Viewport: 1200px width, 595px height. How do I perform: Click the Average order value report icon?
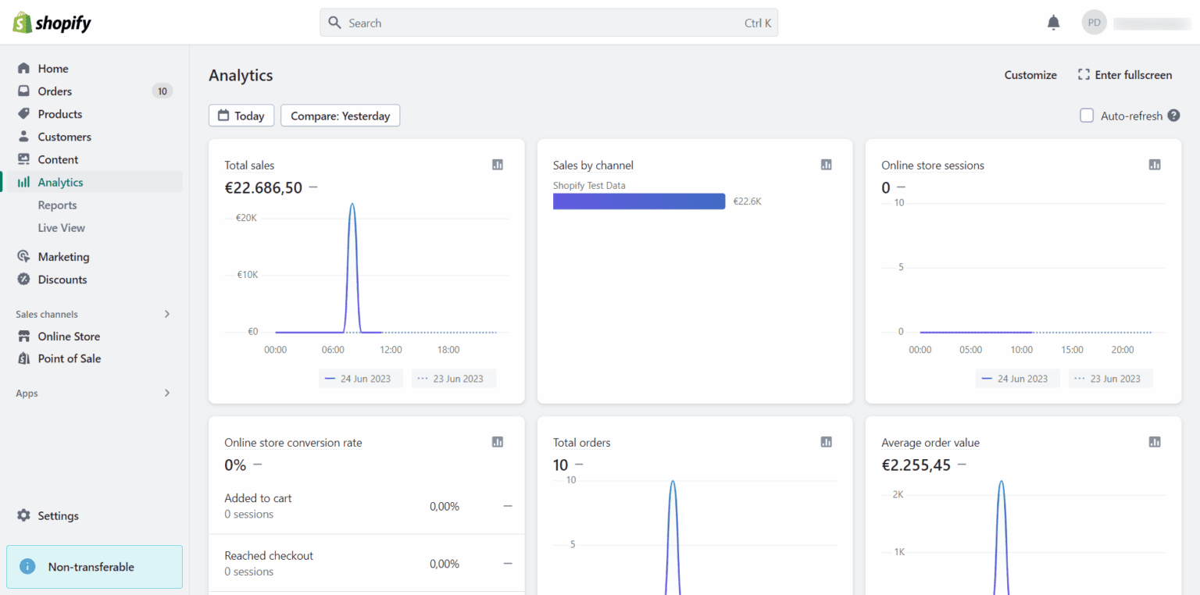click(1155, 442)
